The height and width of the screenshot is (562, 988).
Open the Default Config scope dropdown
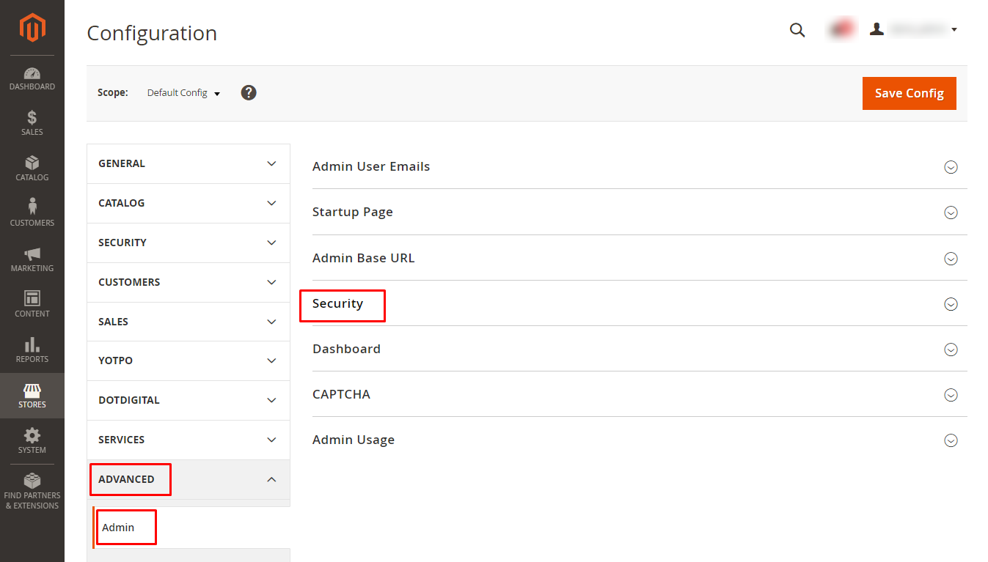click(x=183, y=93)
